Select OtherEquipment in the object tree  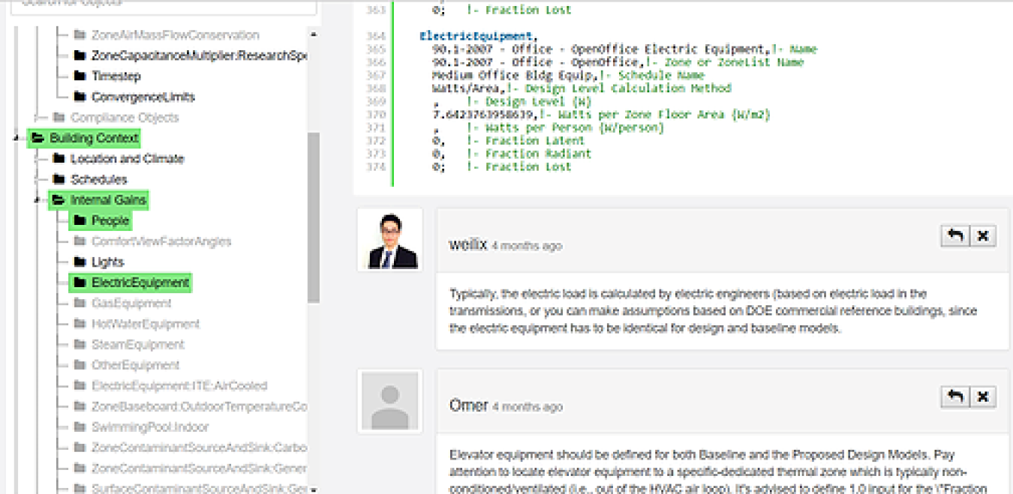tap(135, 365)
